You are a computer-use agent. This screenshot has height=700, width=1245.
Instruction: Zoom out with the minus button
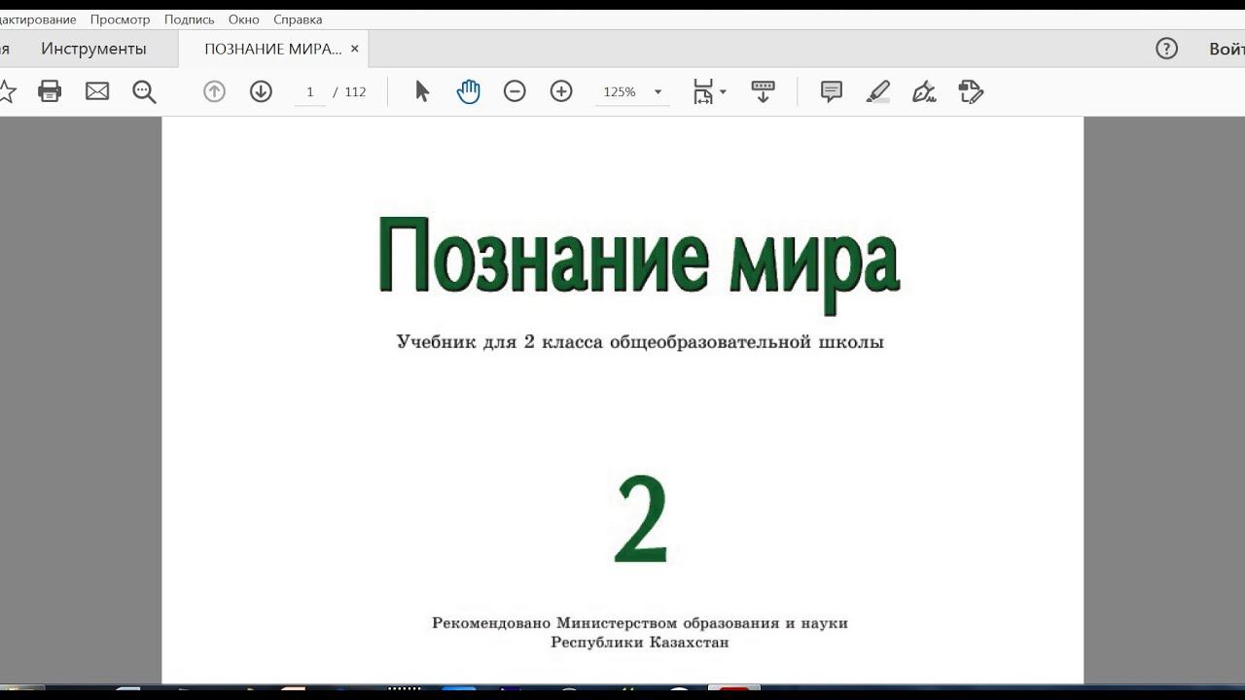(x=515, y=91)
